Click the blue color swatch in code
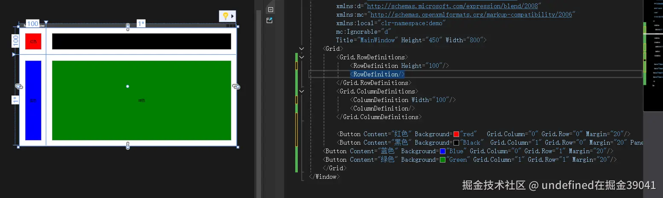Screen dimensions: 663x198 click(442, 151)
